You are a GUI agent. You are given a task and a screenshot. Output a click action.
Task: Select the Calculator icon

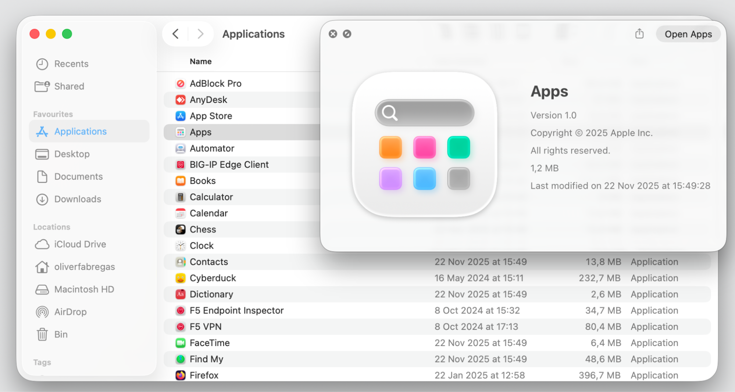pyautogui.click(x=180, y=197)
